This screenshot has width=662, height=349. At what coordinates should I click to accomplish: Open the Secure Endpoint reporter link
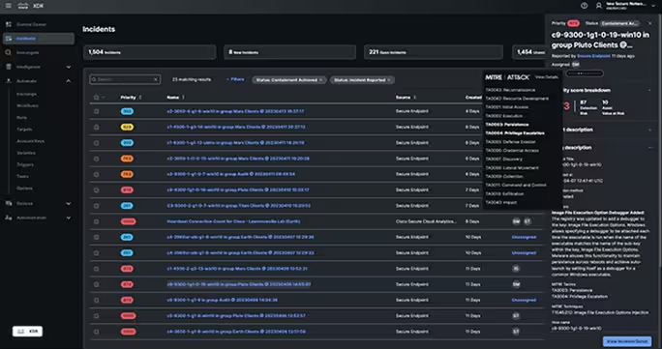tap(593, 56)
